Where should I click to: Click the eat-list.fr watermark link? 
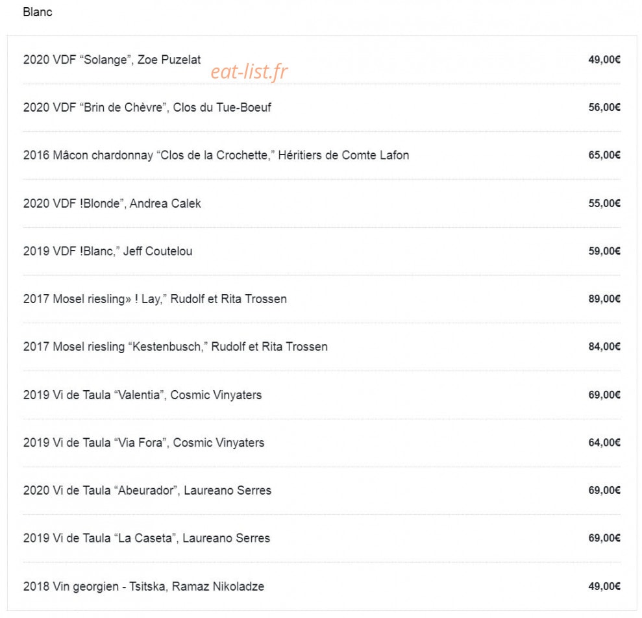click(249, 72)
